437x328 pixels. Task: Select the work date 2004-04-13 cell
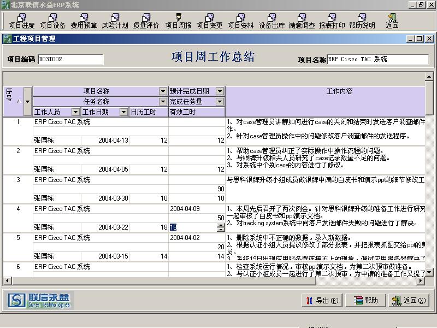coord(105,140)
